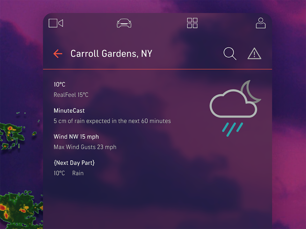
Task: Tap the 5 cm of rain forecast text
Action: [x=112, y=121]
